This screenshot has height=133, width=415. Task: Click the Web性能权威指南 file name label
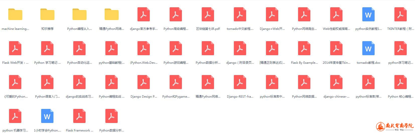pyautogui.click(x=336, y=29)
